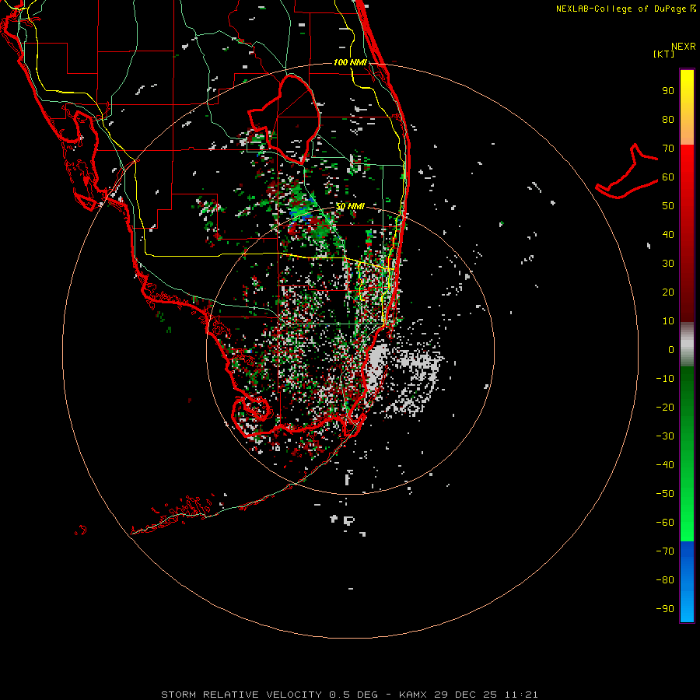Viewport: 700px width, 700px height.
Task: Click the -40 value on the velocity scale
Action: tap(665, 465)
